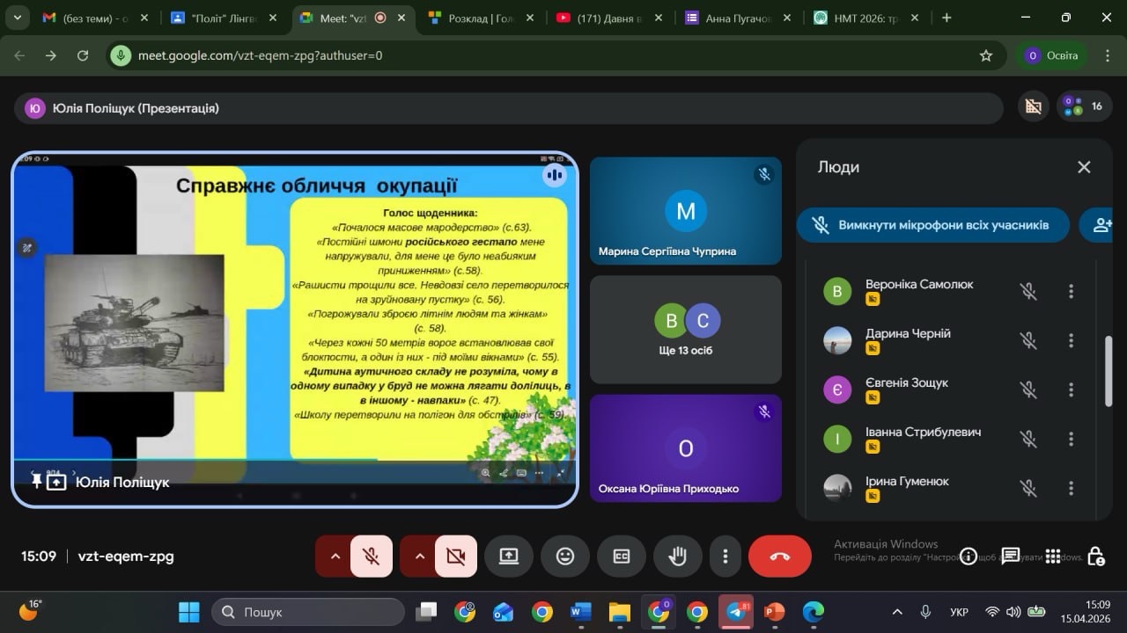Open the emoji reactions button

[x=564, y=557]
